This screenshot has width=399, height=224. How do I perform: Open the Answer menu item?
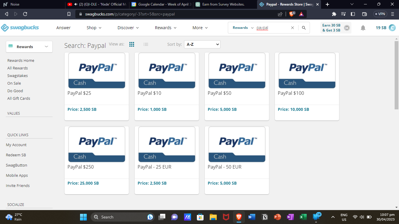(x=63, y=28)
